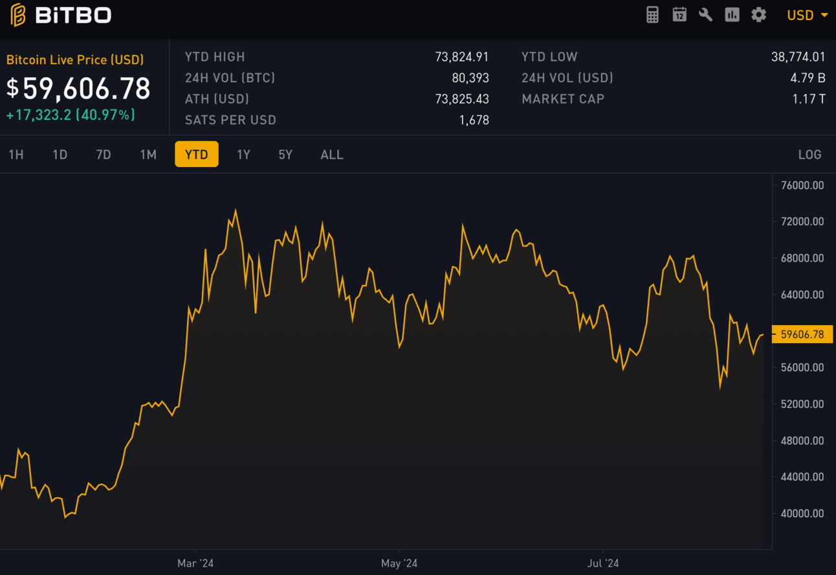Select the 7D chart range
Image resolution: width=836 pixels, height=575 pixels.
[x=104, y=155]
